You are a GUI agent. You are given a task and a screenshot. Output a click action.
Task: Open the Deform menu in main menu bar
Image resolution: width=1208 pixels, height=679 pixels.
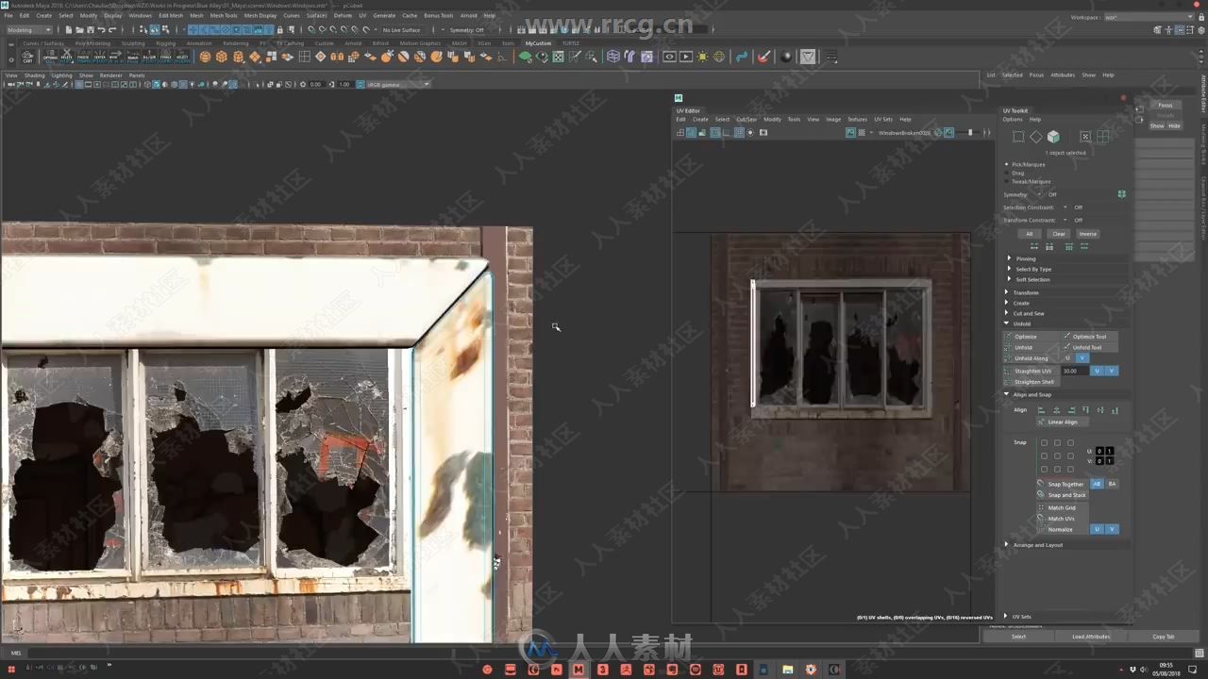click(x=343, y=15)
